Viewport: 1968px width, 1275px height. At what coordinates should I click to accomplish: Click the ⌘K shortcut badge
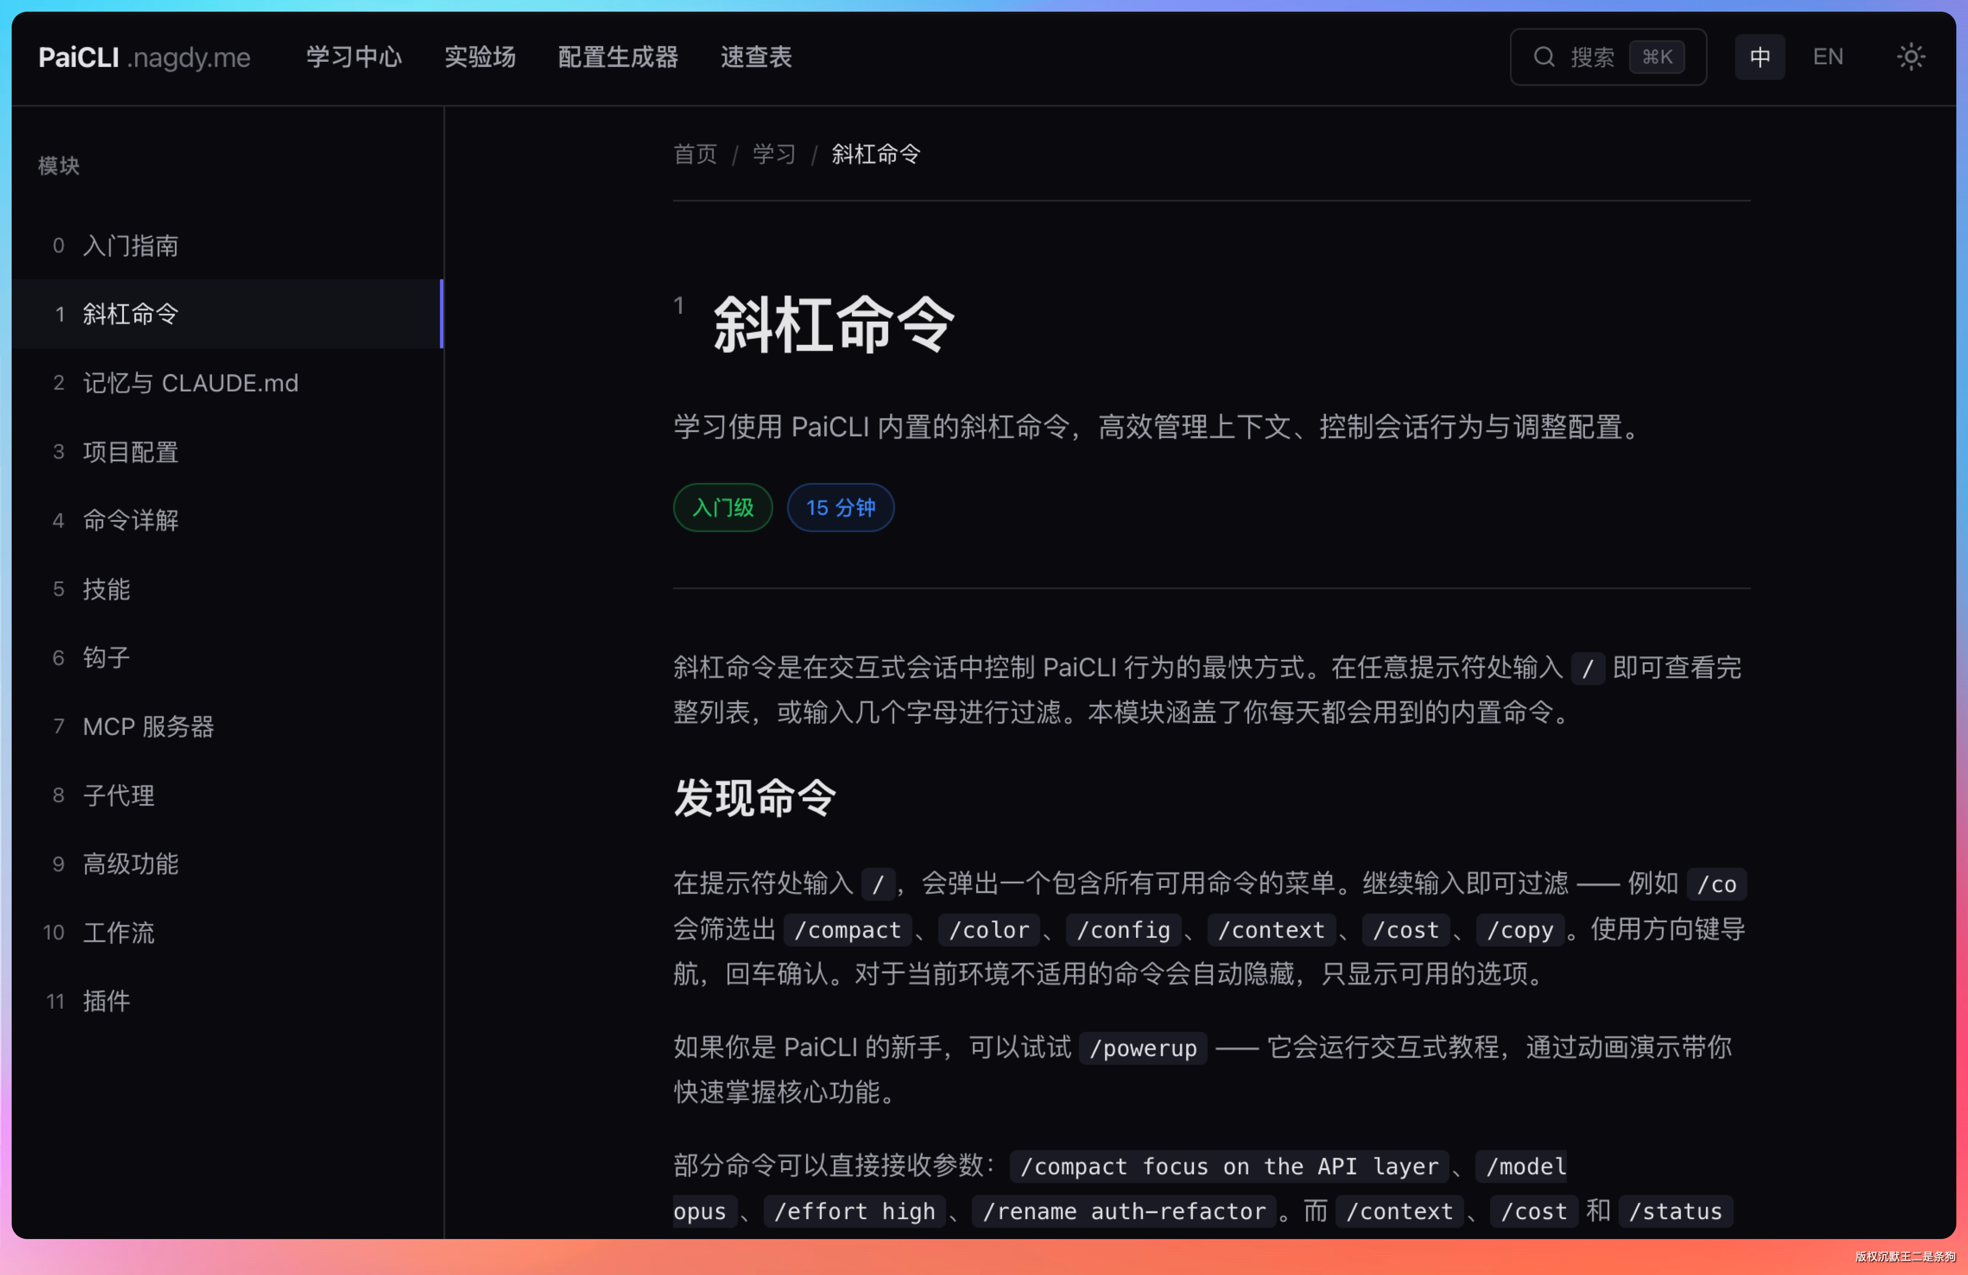[x=1656, y=57]
